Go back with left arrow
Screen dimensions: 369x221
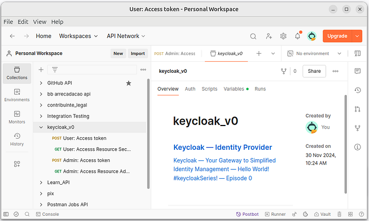12,36
